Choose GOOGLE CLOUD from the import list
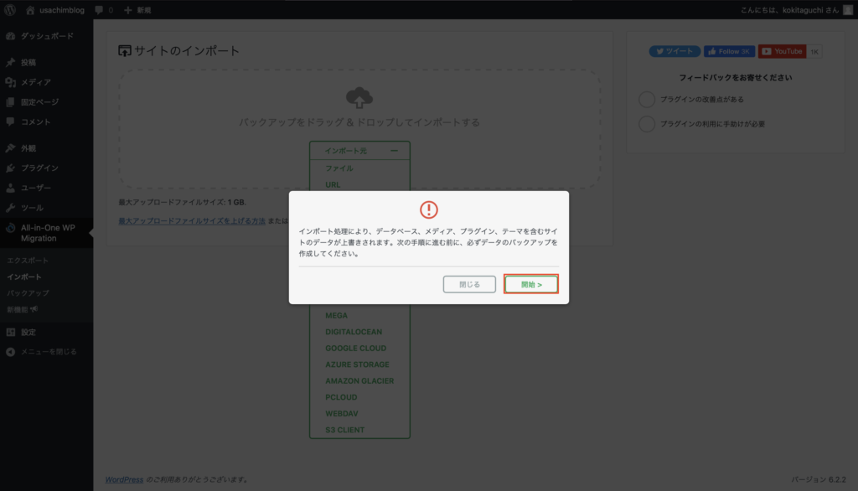The height and width of the screenshot is (491, 858). [x=356, y=349]
